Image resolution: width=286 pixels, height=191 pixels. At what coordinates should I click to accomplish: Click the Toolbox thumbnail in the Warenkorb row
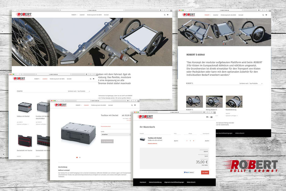point(142,139)
